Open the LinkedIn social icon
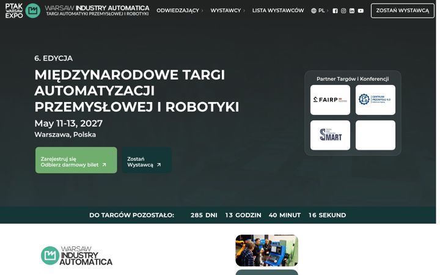Viewport: 440px width, 275px height. click(352, 10)
